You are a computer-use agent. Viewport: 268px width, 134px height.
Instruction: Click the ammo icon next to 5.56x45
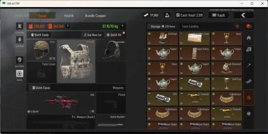pos(29,111)
